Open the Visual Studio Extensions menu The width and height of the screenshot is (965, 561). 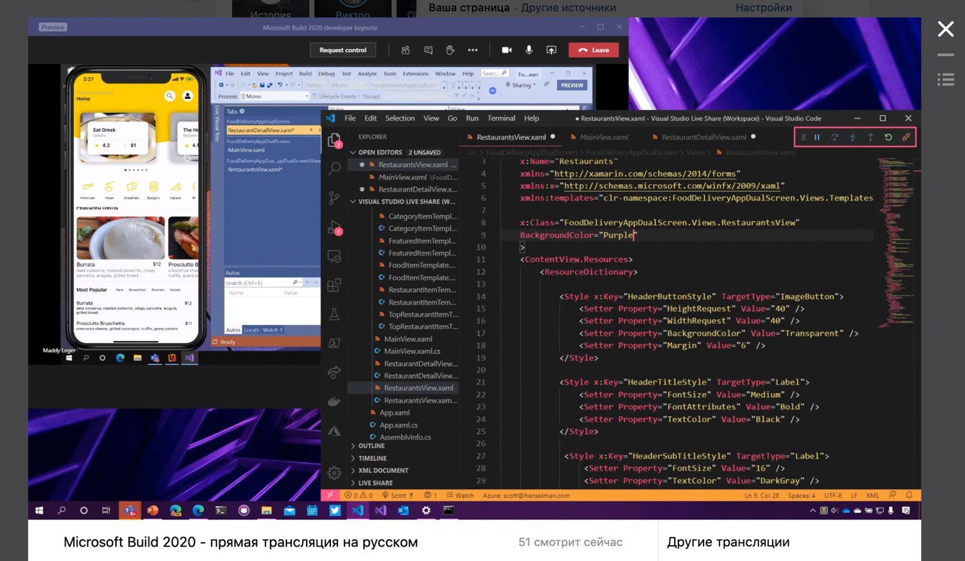pos(415,74)
